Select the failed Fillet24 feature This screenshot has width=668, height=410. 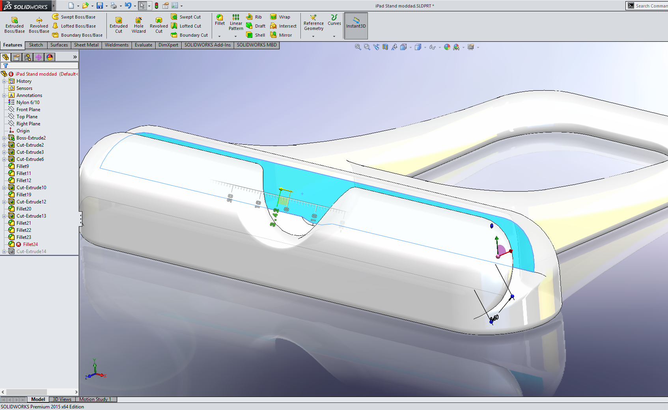pos(30,244)
